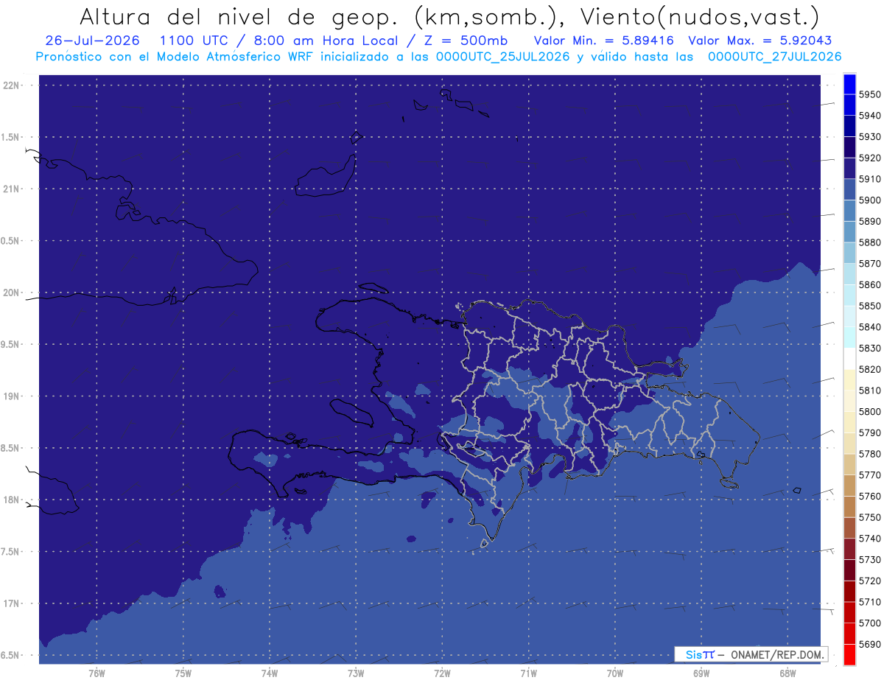The image size is (884, 683).
Task: Click the white swatch between 5820 and 5830
Action: (x=849, y=359)
